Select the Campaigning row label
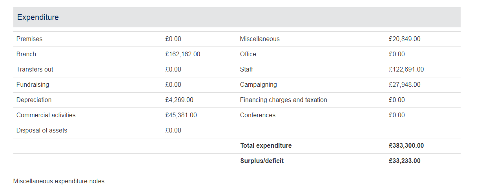This screenshot has height=188, width=503. coord(258,85)
